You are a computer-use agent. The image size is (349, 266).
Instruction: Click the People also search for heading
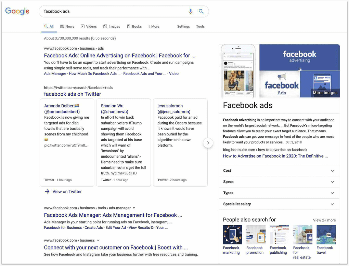pyautogui.click(x=249, y=220)
